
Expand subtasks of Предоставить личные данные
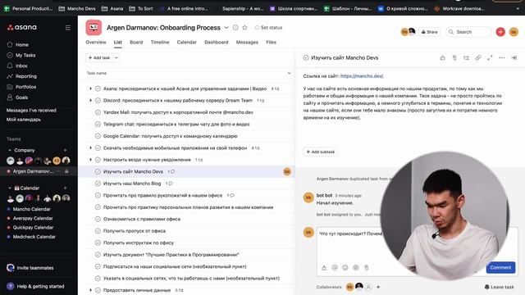[x=90, y=290]
